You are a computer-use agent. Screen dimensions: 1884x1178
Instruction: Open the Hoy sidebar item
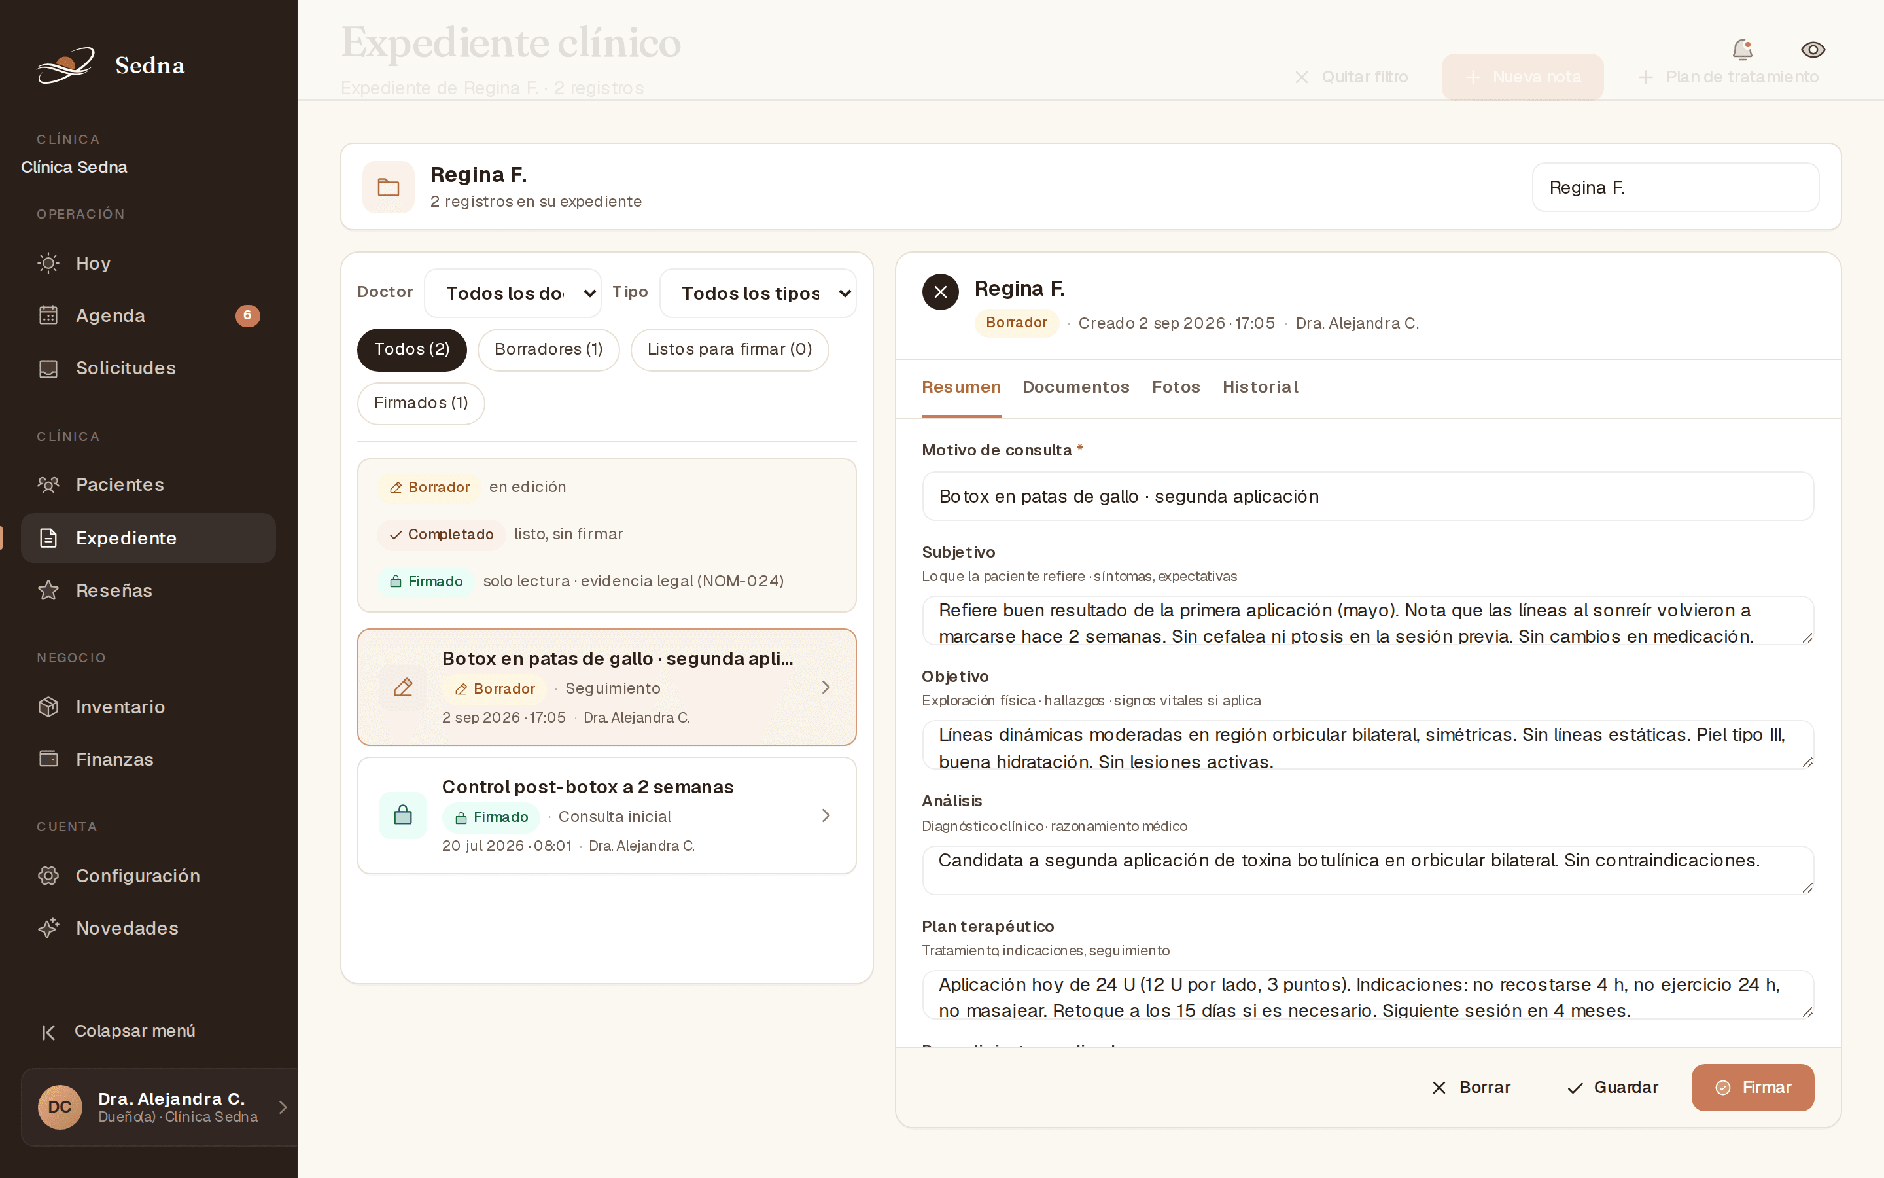pos(148,263)
